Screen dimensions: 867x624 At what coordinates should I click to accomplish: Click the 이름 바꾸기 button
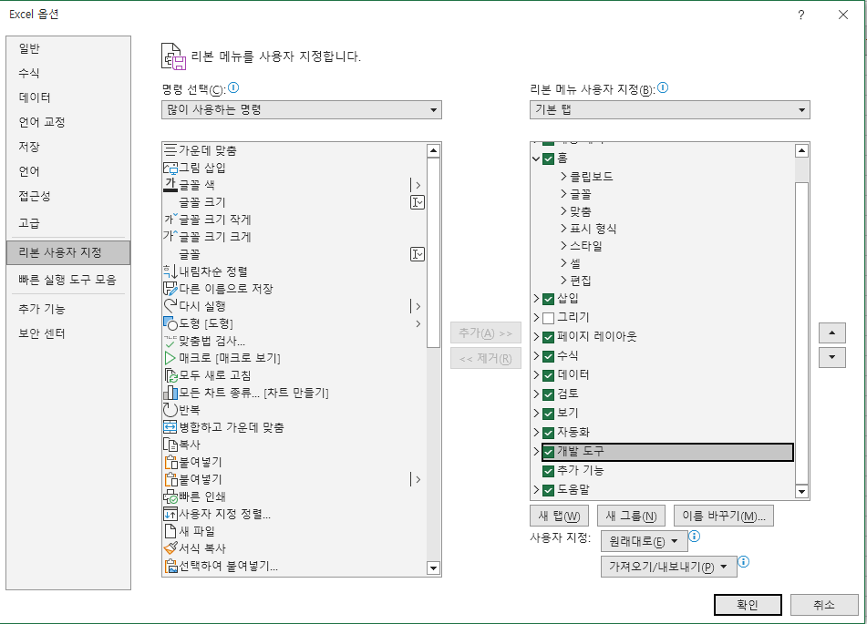click(x=724, y=517)
